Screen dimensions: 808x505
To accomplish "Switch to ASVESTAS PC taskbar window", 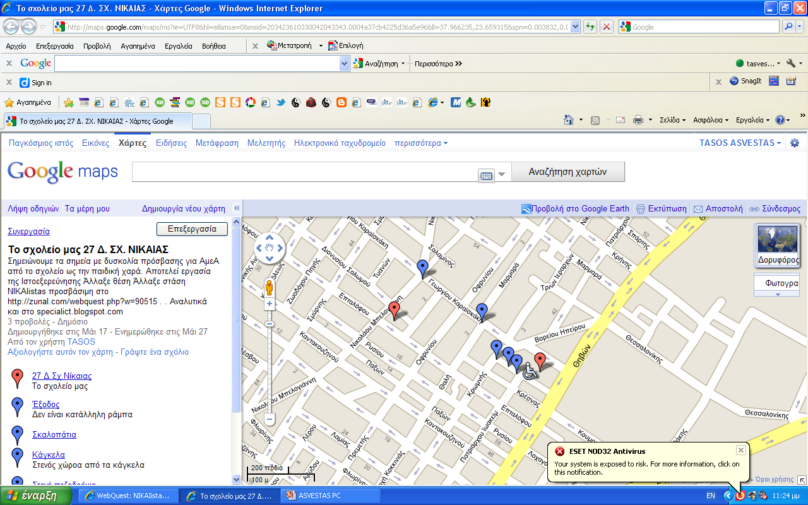I will (x=331, y=496).
